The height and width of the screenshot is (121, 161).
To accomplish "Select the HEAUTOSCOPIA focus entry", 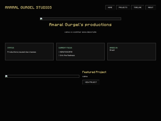I will tap(65, 52).
